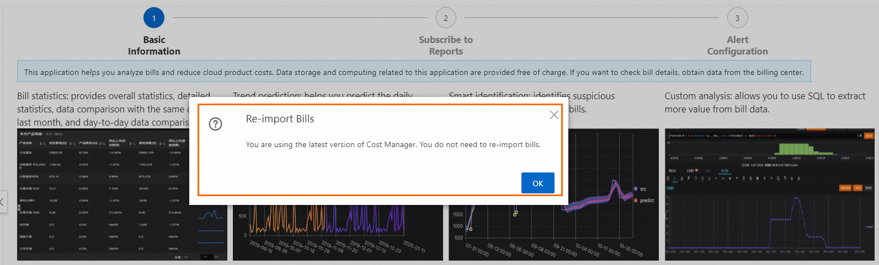Open the Trend prediction chart thumbnail
This screenshot has width=879, height=265.
tap(338, 232)
